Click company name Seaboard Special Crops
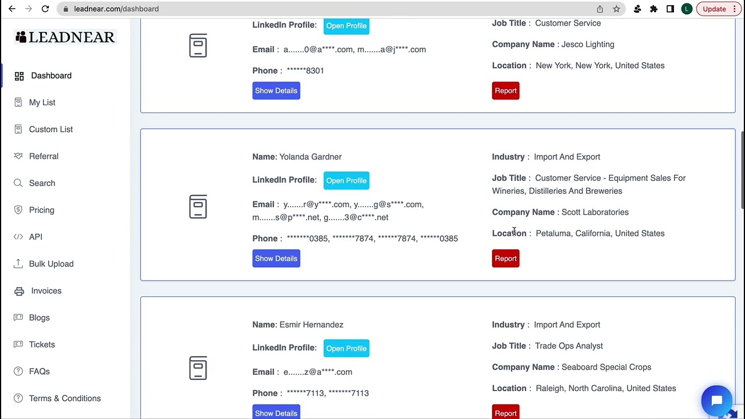745x419 pixels. pyautogui.click(x=606, y=367)
